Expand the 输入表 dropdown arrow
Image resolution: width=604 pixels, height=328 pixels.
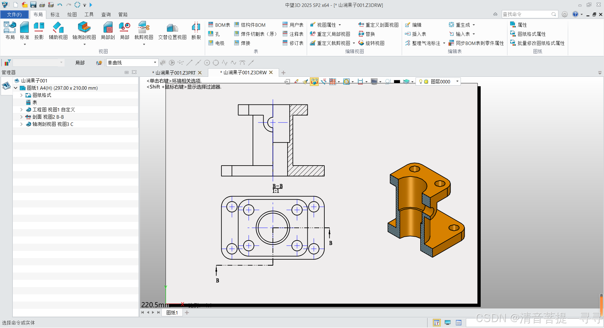(x=474, y=34)
